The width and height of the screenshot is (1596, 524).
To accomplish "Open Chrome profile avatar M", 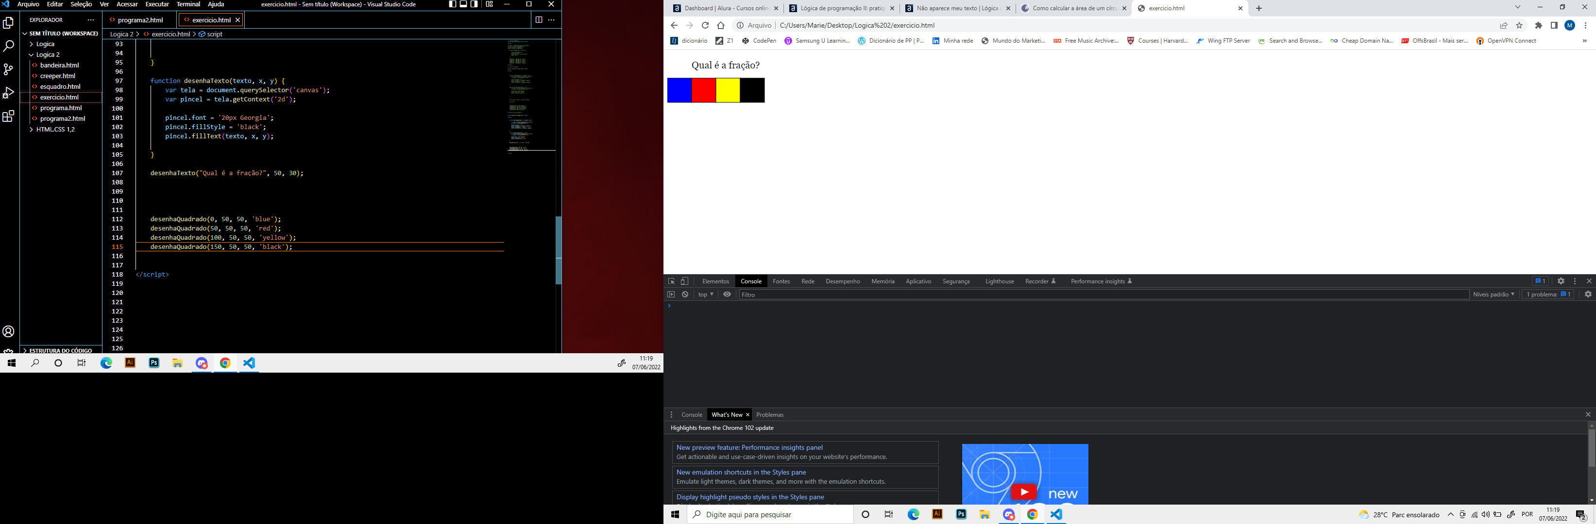I will point(1570,25).
